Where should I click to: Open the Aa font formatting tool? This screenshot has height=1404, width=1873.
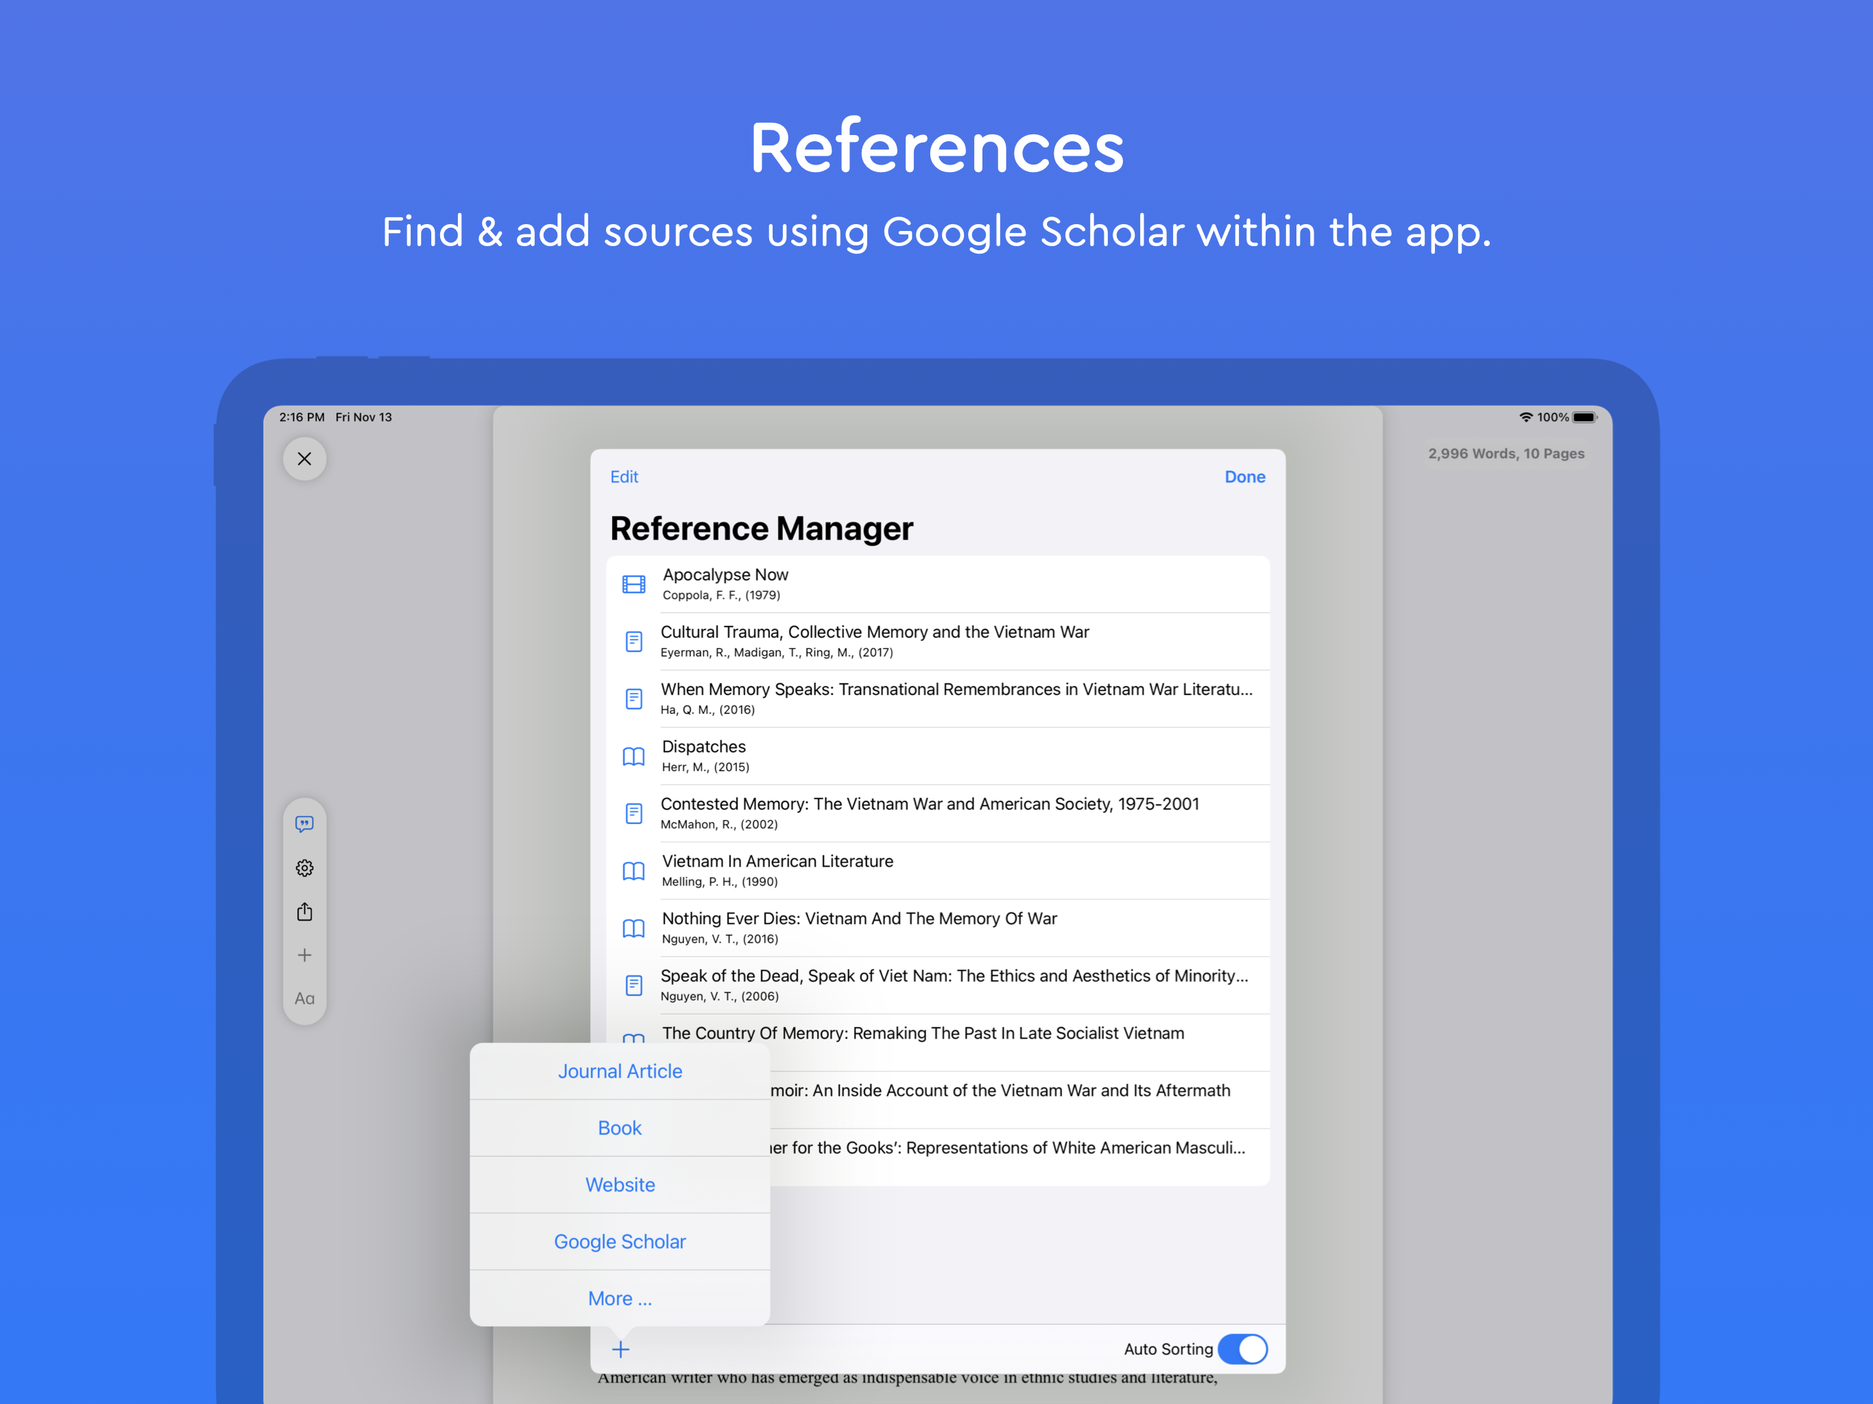click(x=304, y=998)
